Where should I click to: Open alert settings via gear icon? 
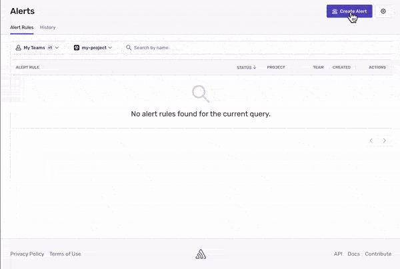point(383,11)
